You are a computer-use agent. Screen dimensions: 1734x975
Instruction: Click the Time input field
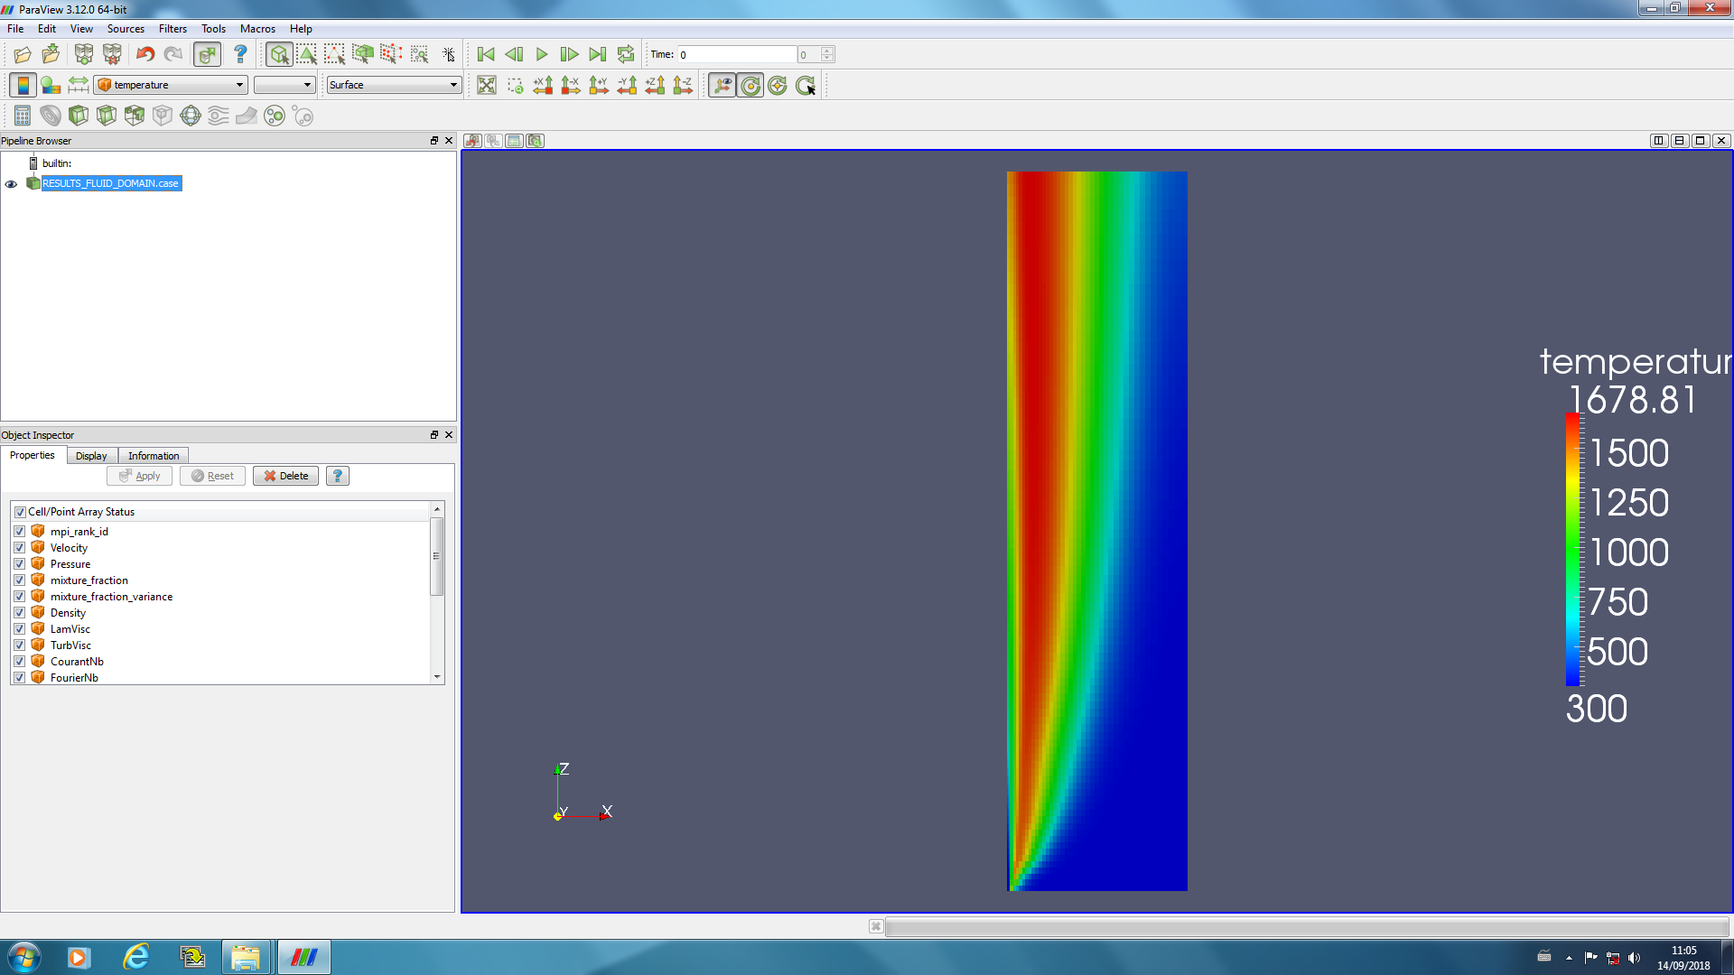coord(736,54)
